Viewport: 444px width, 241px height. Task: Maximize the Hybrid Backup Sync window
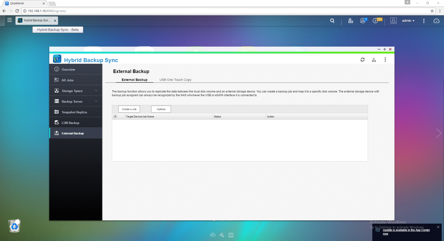coord(385,49)
